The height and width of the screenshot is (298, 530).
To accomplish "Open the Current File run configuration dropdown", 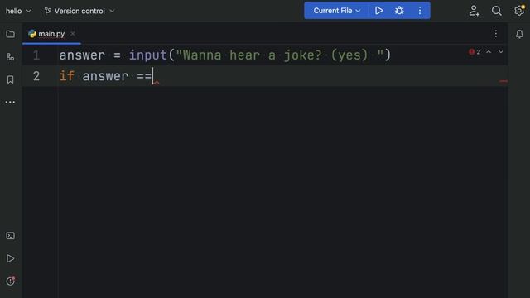I will pos(337,11).
